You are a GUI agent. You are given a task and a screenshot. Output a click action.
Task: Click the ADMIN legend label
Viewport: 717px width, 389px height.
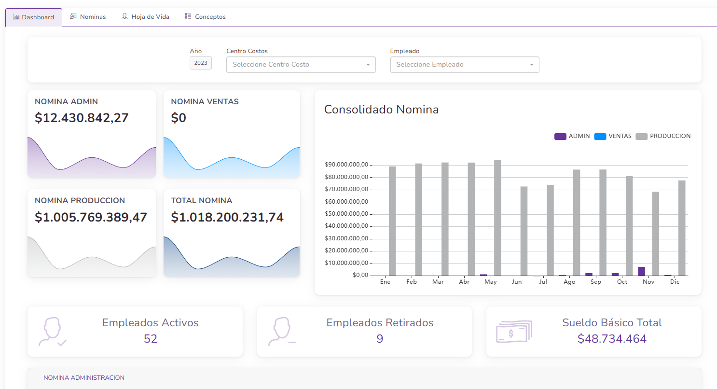point(579,136)
